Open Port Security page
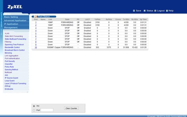 pos(10,61)
